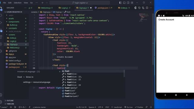This screenshot has height=109, width=194.
Task: Open the Go menu
Action: (x=32, y=3)
